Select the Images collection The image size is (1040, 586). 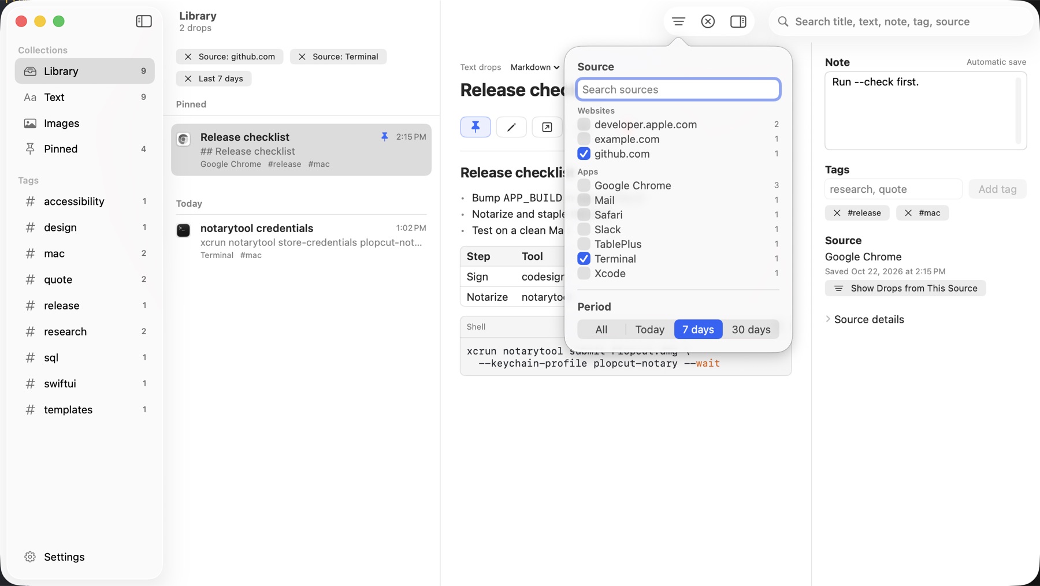(x=85, y=123)
